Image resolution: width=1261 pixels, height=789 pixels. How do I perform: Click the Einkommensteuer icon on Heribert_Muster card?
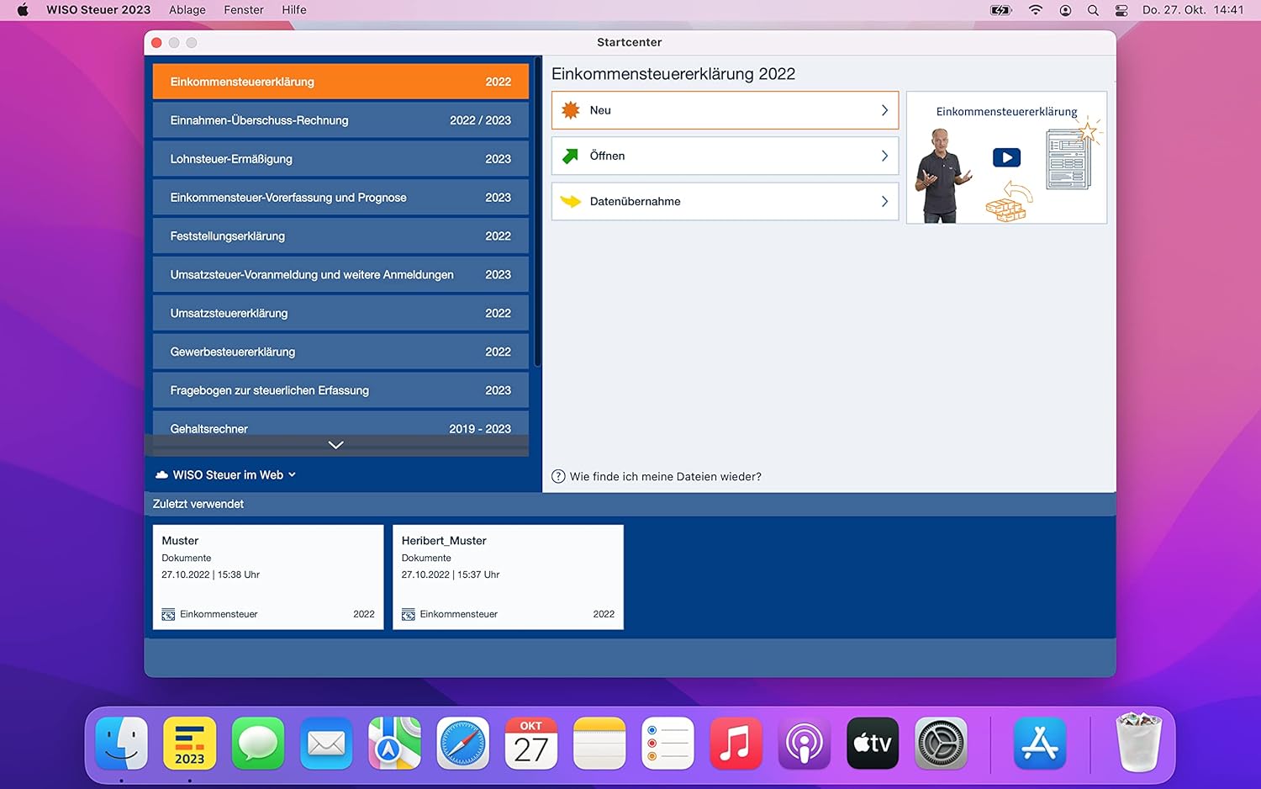pyautogui.click(x=409, y=614)
